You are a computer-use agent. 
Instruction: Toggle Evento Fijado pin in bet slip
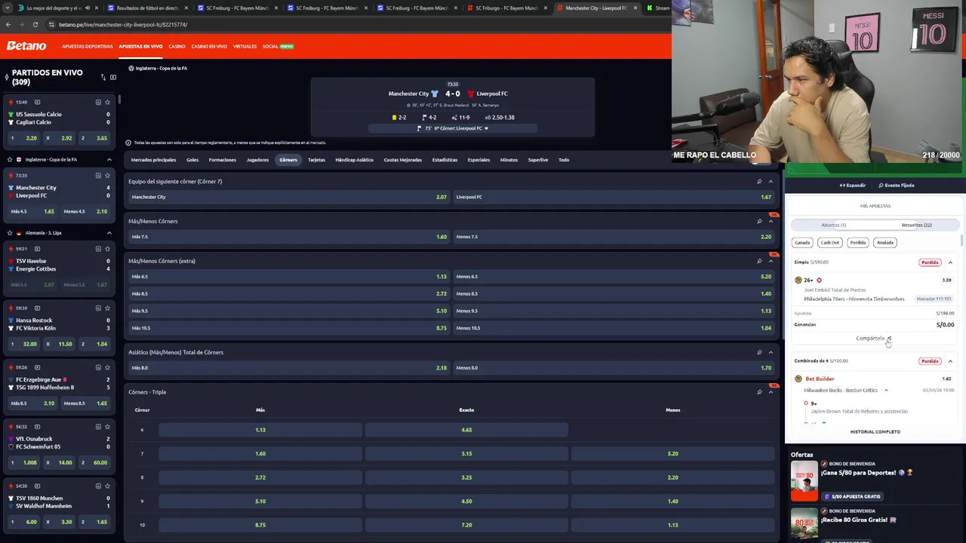point(897,186)
